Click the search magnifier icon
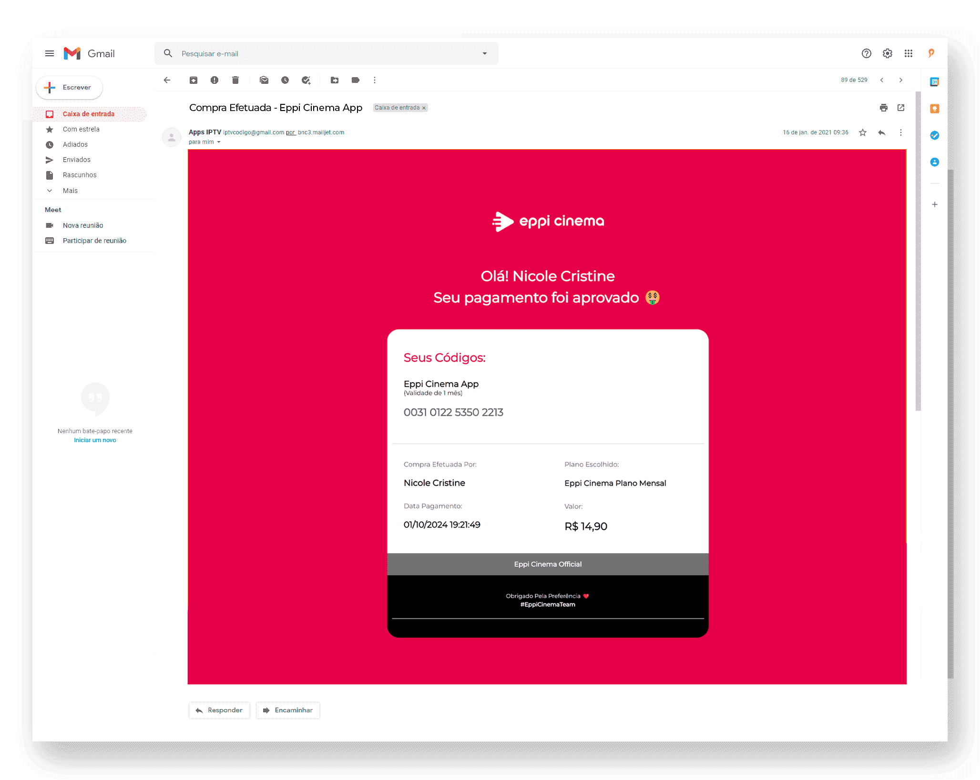980x780 pixels. coord(168,53)
